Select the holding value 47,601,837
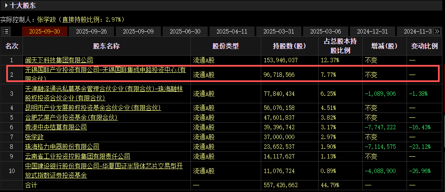The width and height of the screenshot is (445, 192). [279, 117]
